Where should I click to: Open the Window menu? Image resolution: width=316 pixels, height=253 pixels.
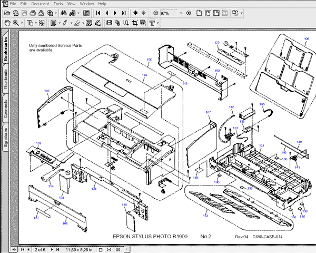coord(87,4)
